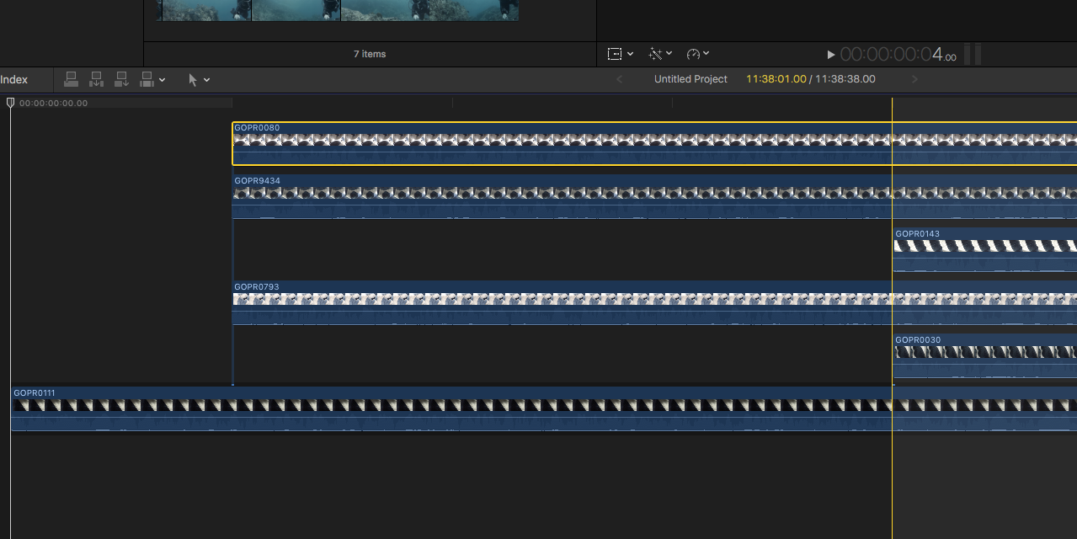Viewport: 1077px width, 539px height.
Task: Open the enhancements magic wand icon
Action: click(656, 54)
